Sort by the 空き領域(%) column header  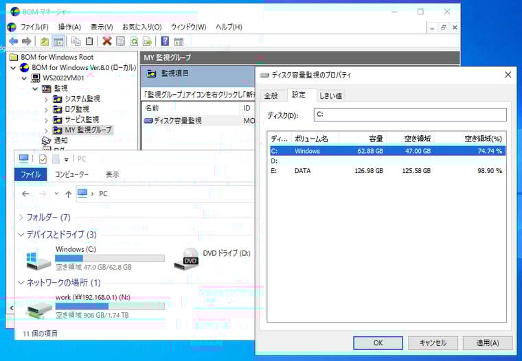pyautogui.click(x=470, y=139)
